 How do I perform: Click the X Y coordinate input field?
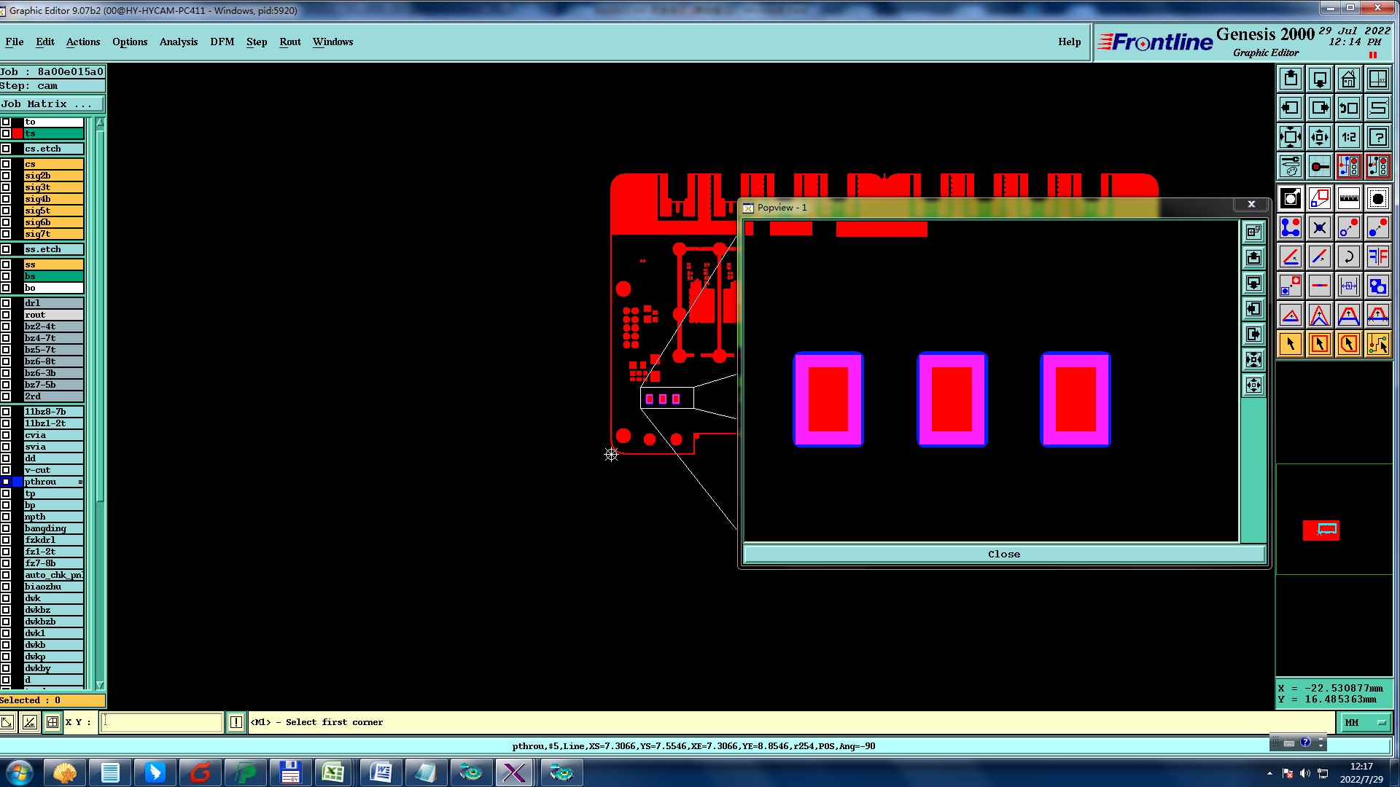click(x=161, y=722)
